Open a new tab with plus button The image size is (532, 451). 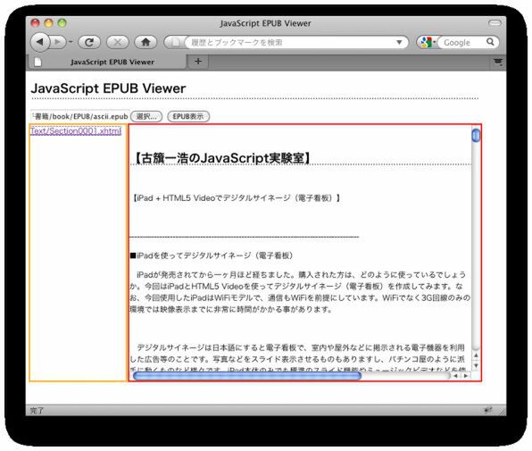(198, 62)
